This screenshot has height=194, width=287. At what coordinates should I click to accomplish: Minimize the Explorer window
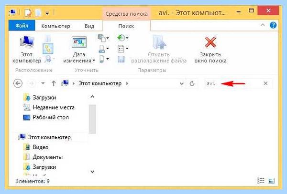(x=238, y=11)
